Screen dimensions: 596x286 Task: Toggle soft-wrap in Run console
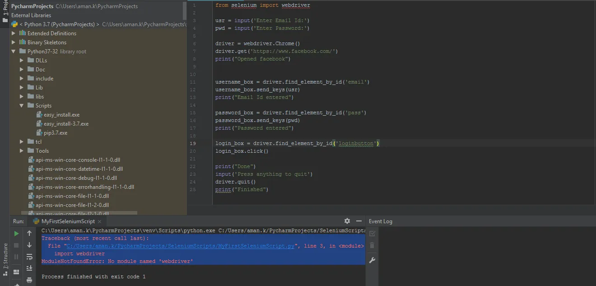(x=29, y=257)
